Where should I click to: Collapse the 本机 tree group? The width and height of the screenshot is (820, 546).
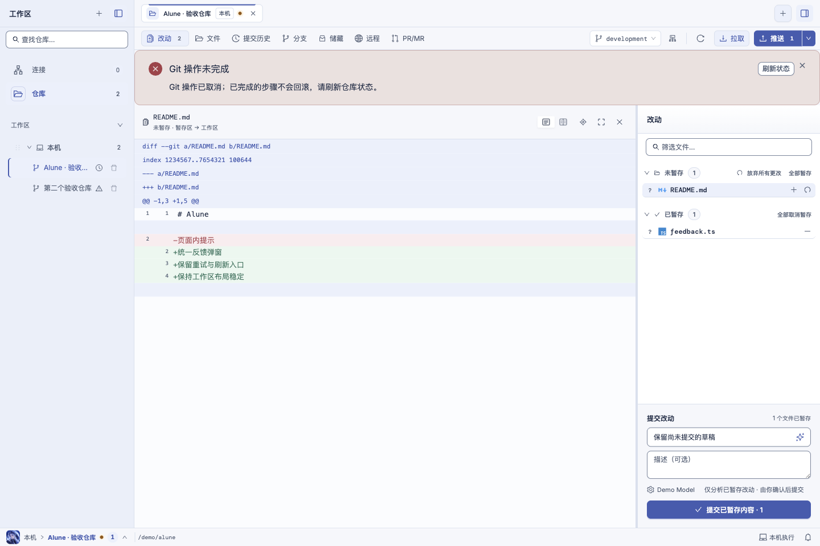click(x=29, y=147)
